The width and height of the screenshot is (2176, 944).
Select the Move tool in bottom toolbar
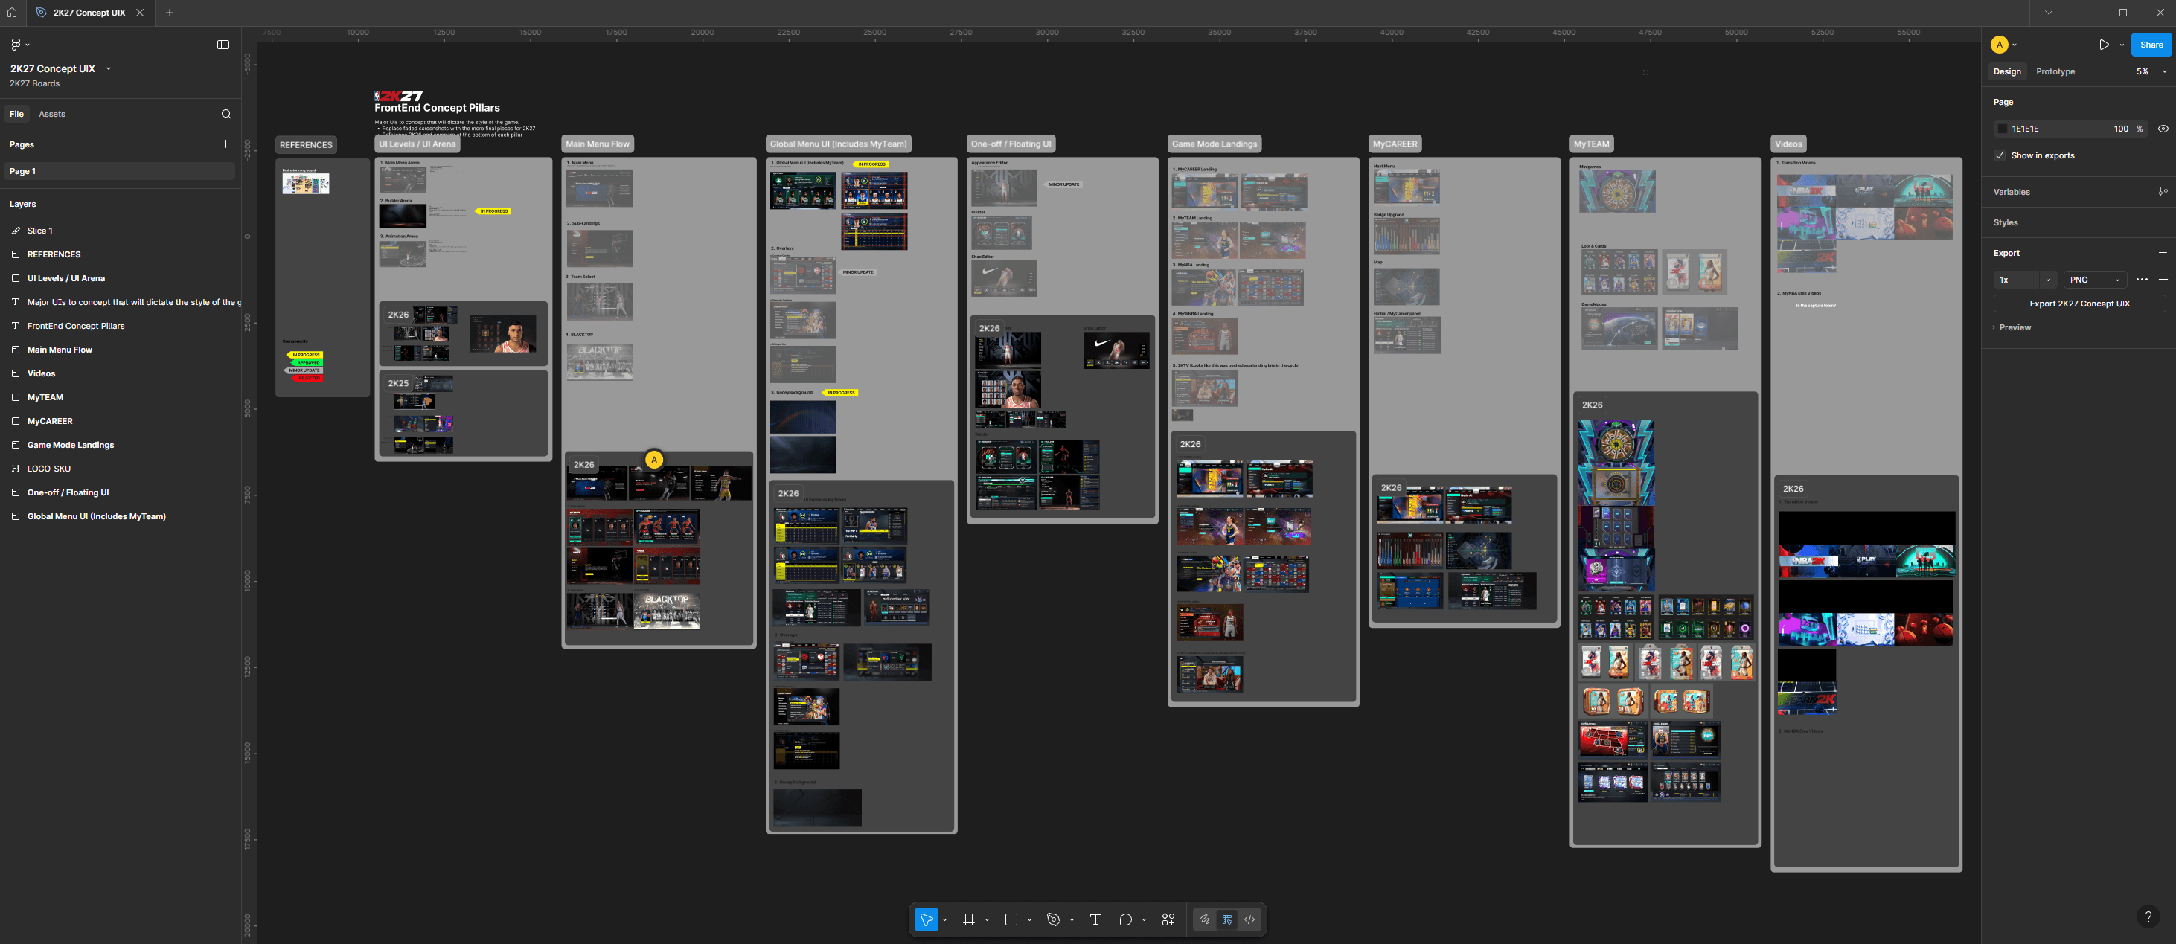coord(926,919)
